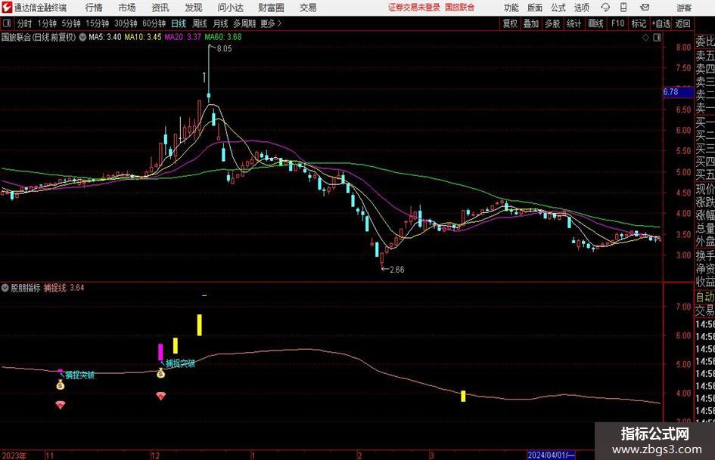715x460 pixels.
Task: Click the 游客 guest account label
Action: (684, 8)
